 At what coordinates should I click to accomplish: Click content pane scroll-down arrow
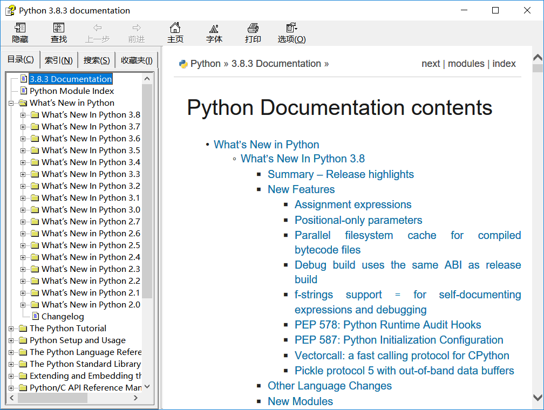coord(538,398)
